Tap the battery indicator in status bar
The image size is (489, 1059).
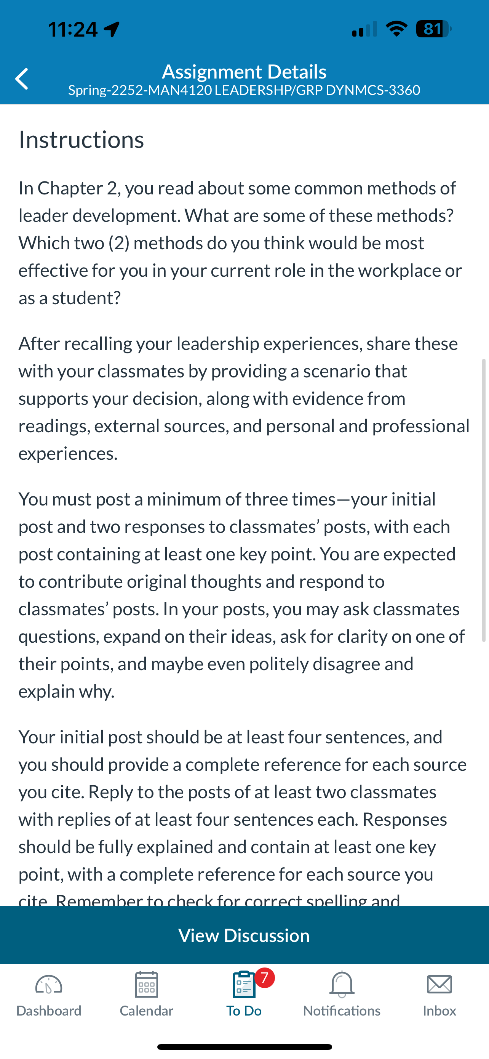click(x=433, y=29)
